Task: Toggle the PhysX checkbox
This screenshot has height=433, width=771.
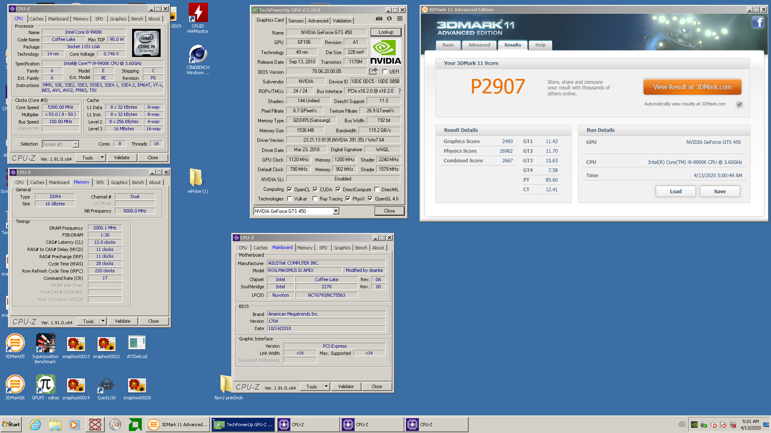Action: pos(348,198)
